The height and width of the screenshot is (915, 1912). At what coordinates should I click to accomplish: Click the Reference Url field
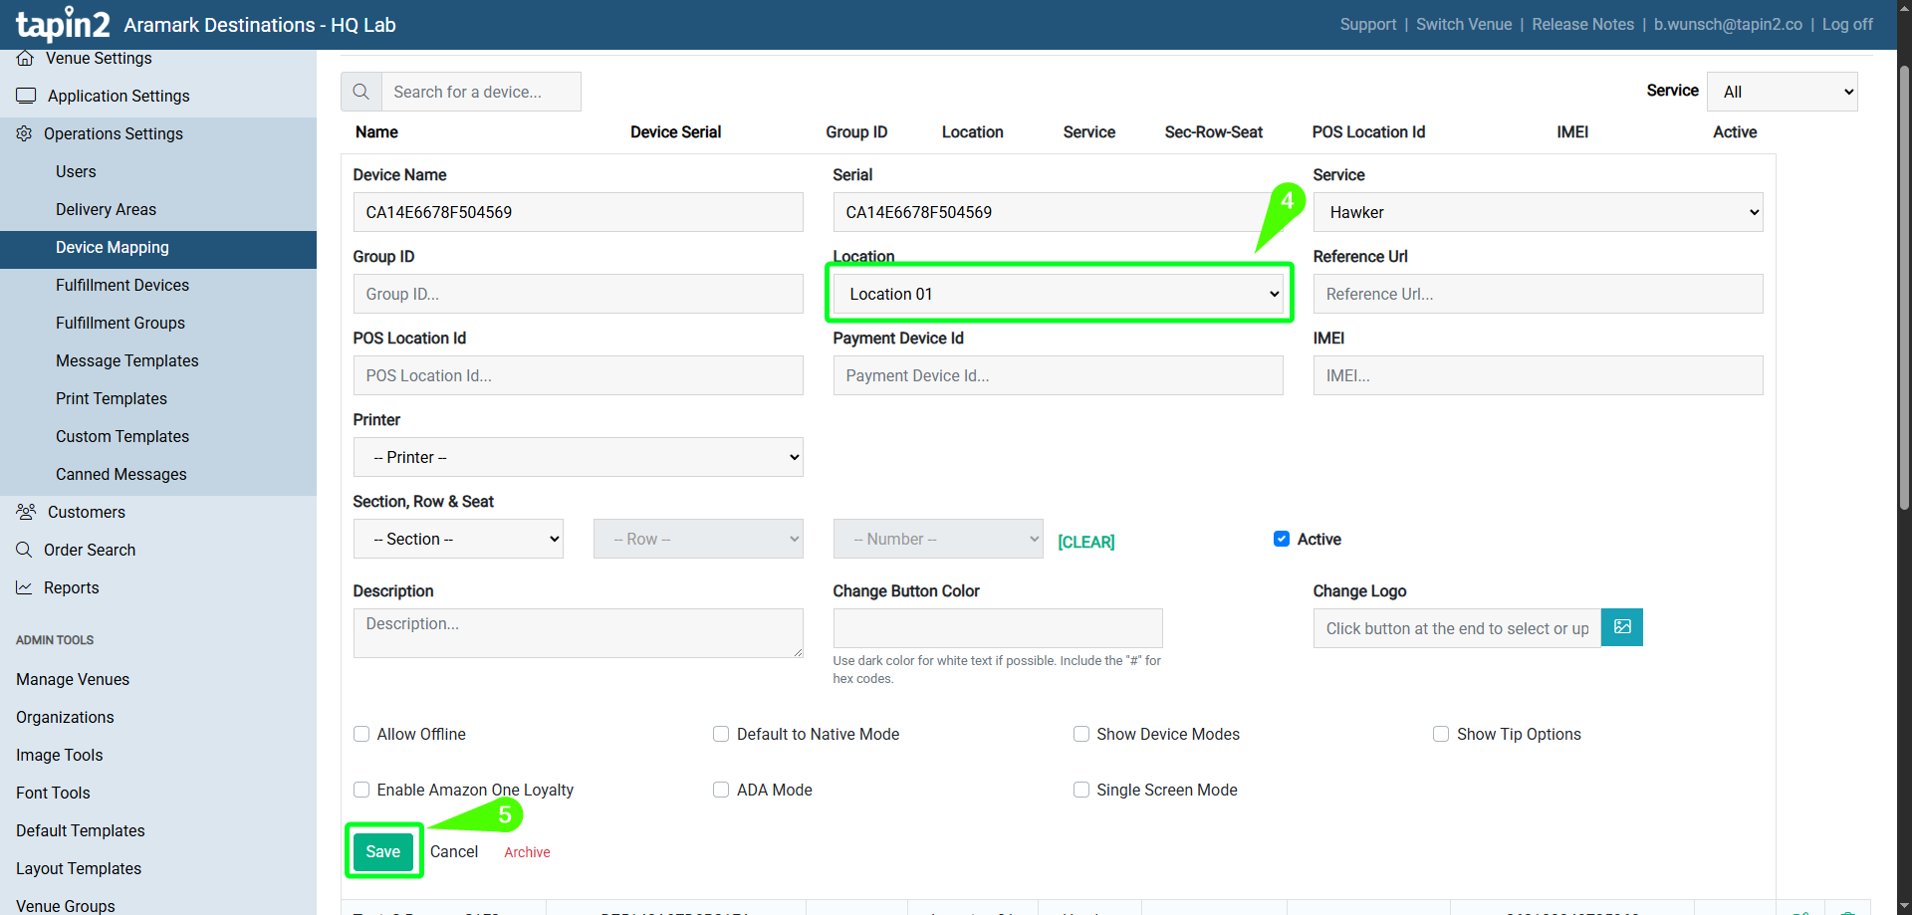click(1538, 294)
